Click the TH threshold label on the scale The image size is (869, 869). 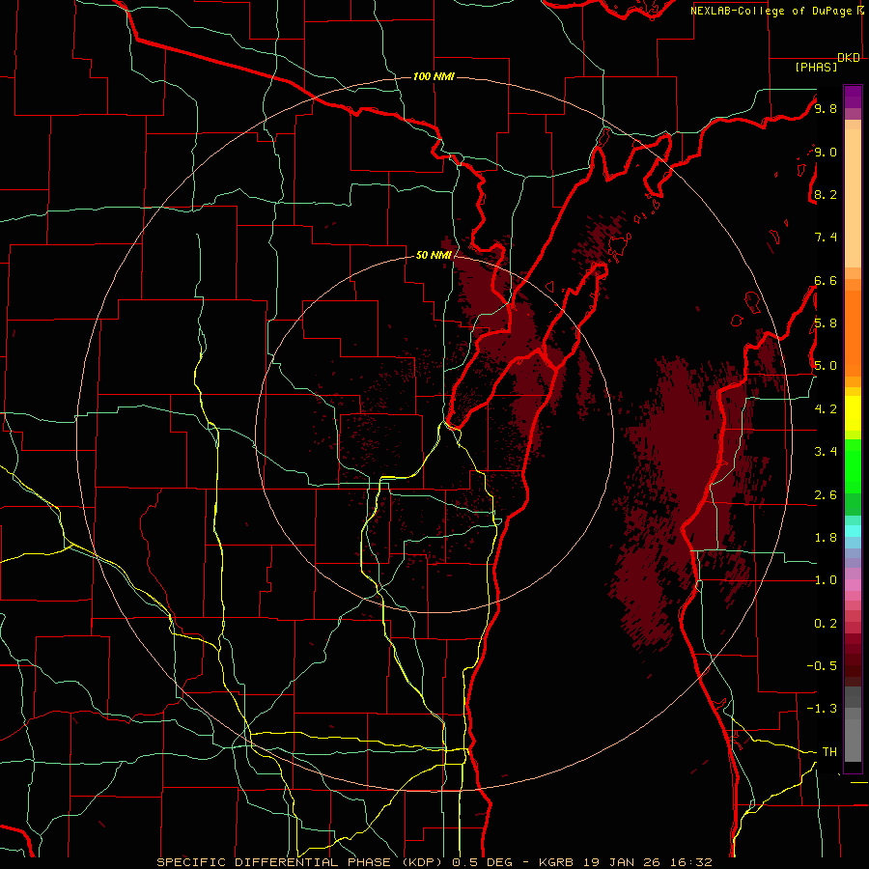[829, 752]
